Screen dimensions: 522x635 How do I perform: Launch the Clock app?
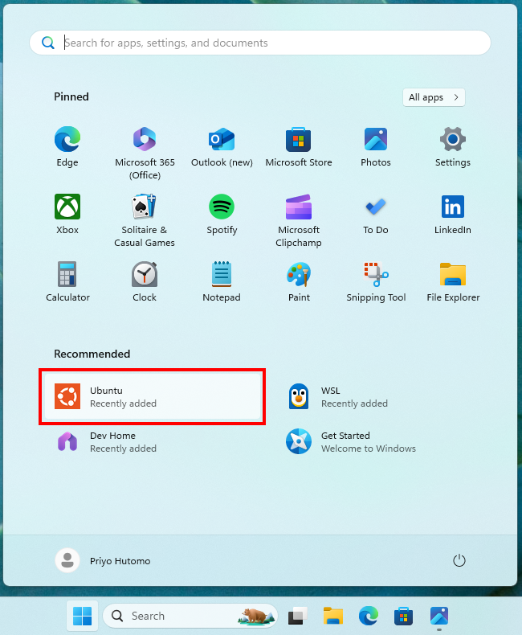point(145,282)
